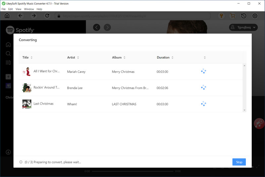This screenshot has height=177, width=265.
Task: Click Spotify's round forward chevron button
Action: coord(107,27)
